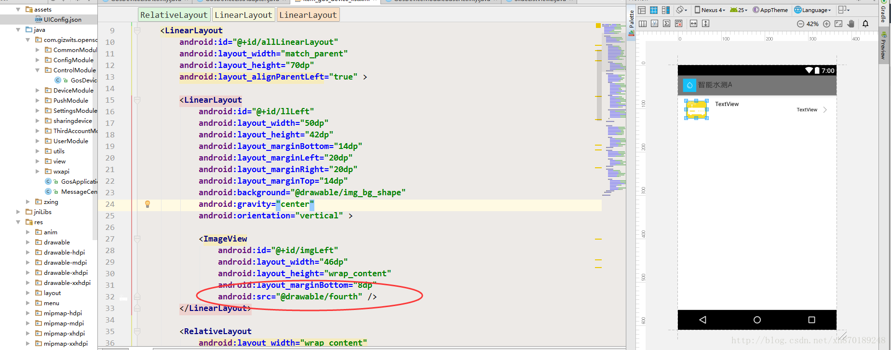Collapse the assets folder
Viewport: 891px width, 350px height.
[18, 10]
